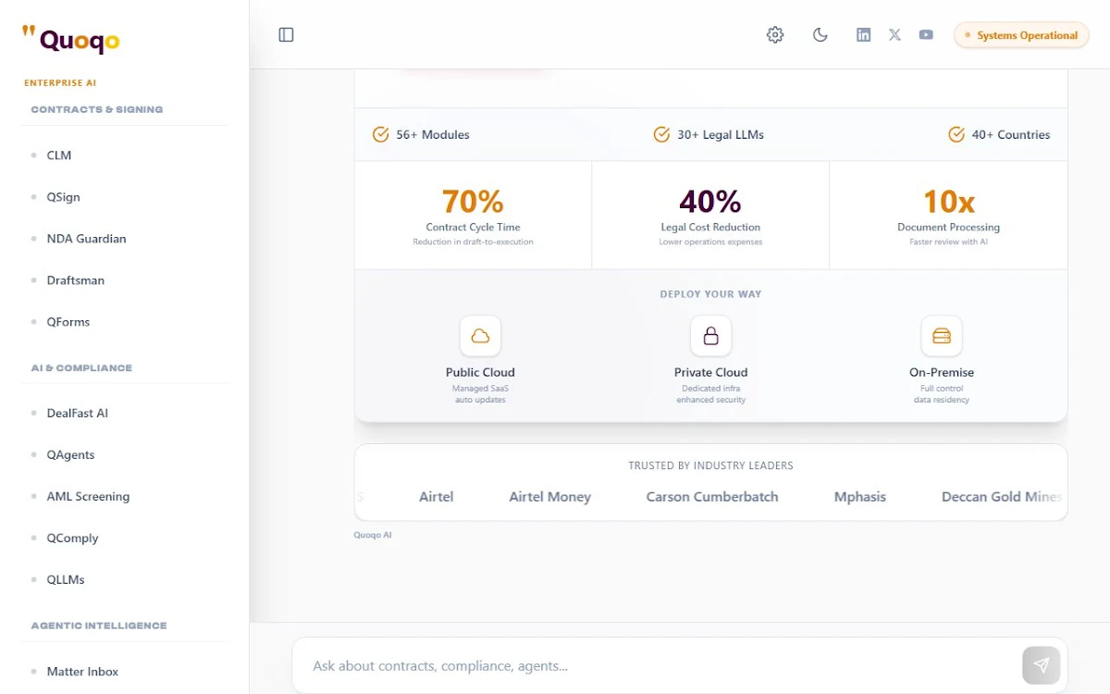Click the Enterprise AI label
This screenshot has width=1110, height=694.
pos(60,83)
